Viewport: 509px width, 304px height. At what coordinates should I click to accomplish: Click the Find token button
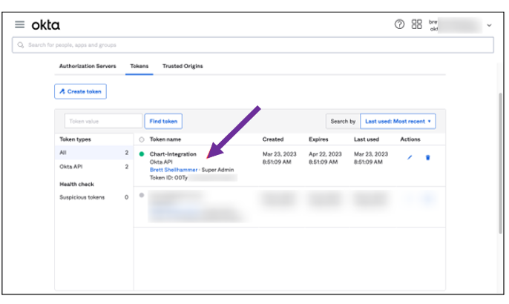click(163, 122)
